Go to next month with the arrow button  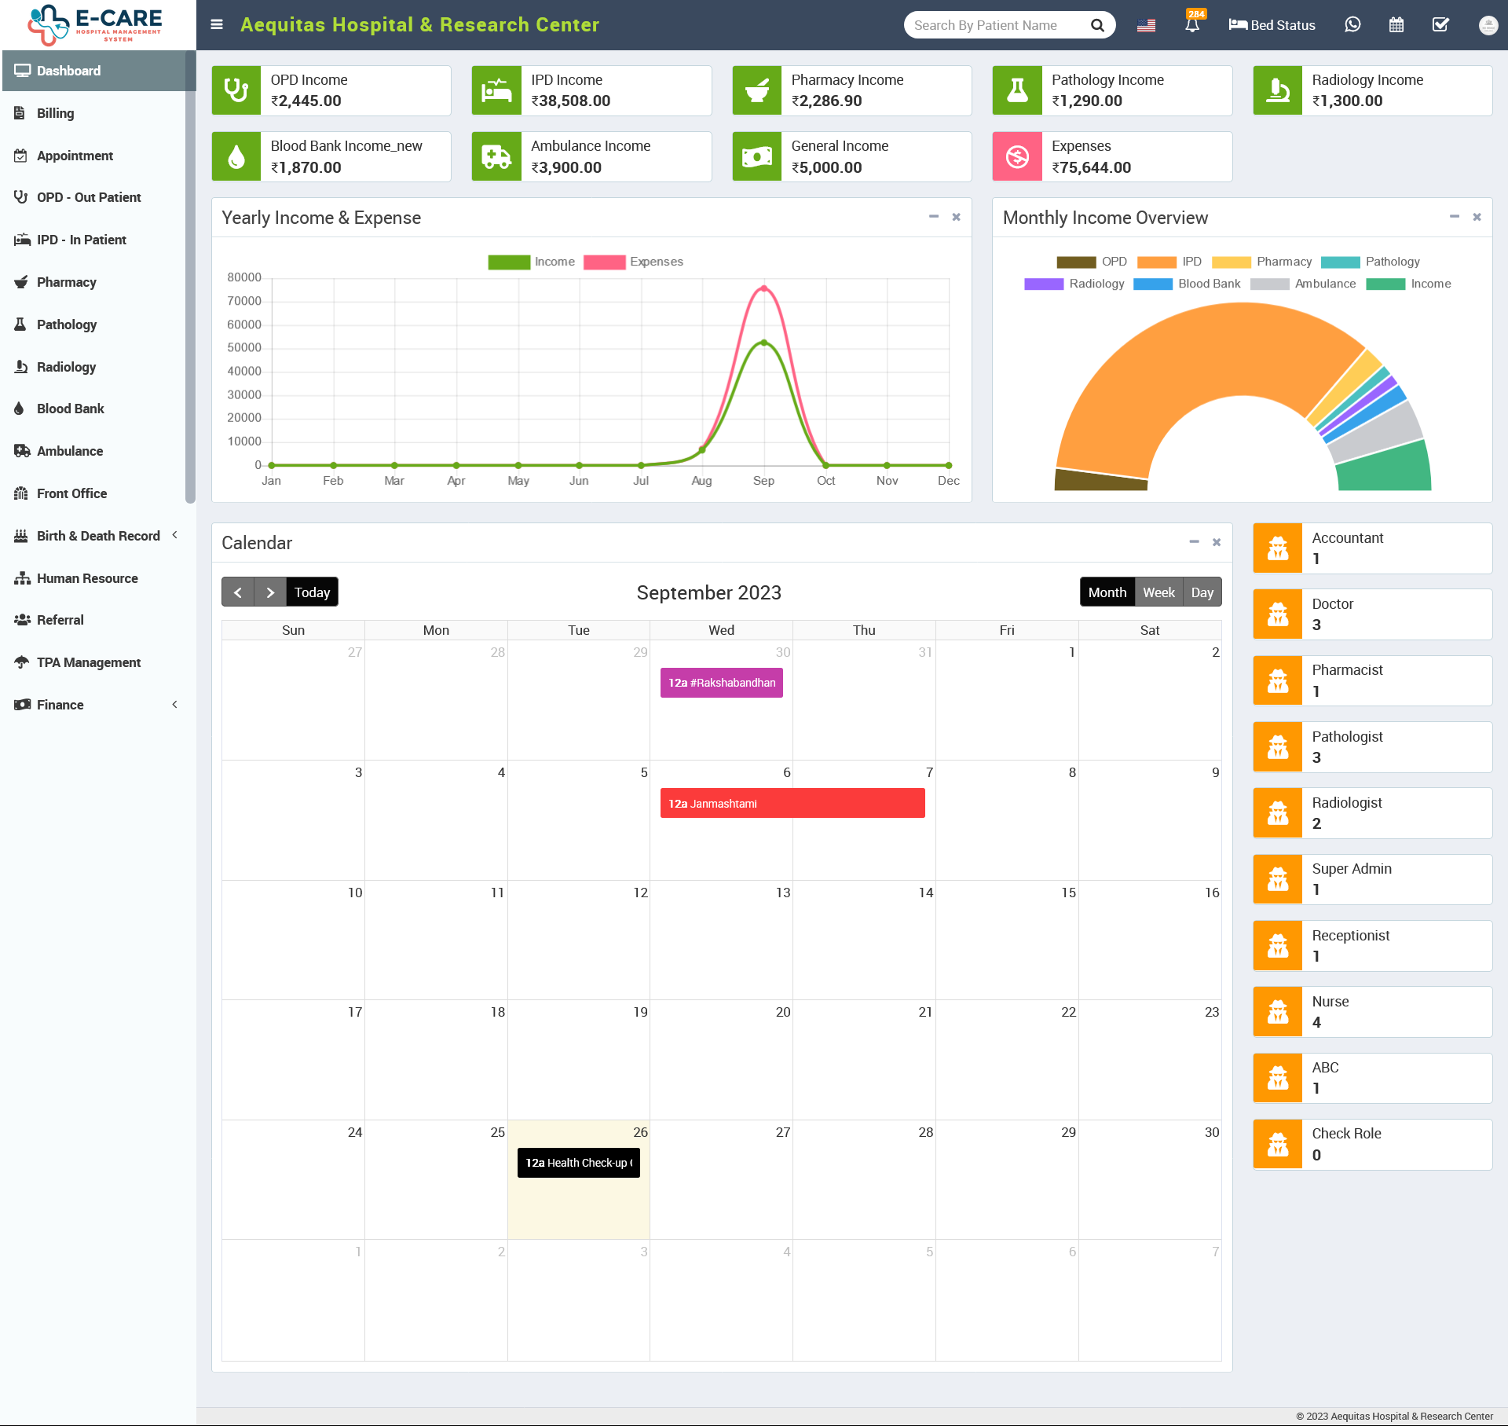(x=269, y=592)
